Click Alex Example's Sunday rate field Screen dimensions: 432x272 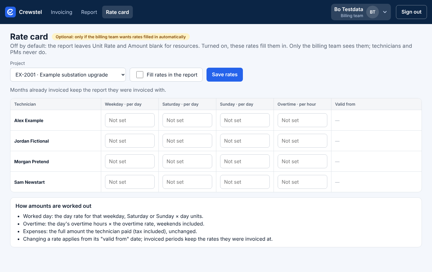click(245, 120)
